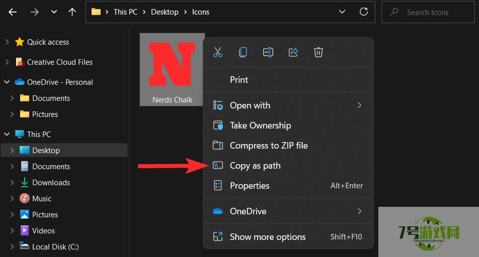Click the Compress to ZIP folder icon

click(x=218, y=146)
